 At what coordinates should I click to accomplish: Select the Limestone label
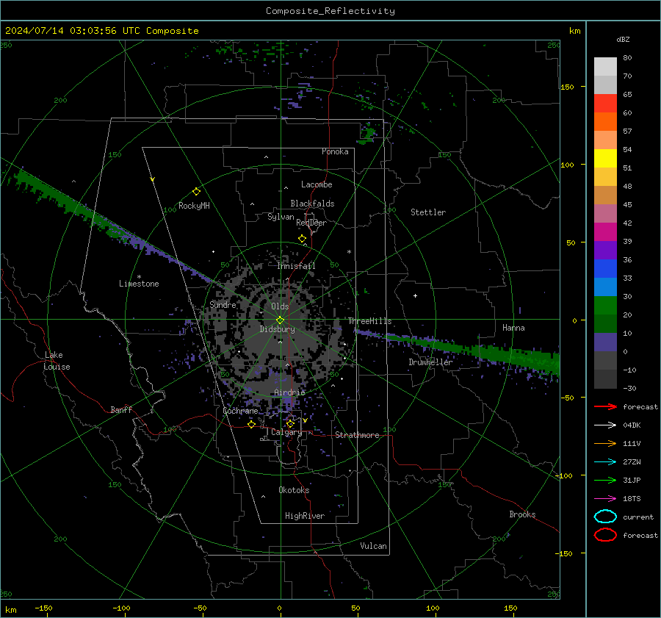(139, 284)
